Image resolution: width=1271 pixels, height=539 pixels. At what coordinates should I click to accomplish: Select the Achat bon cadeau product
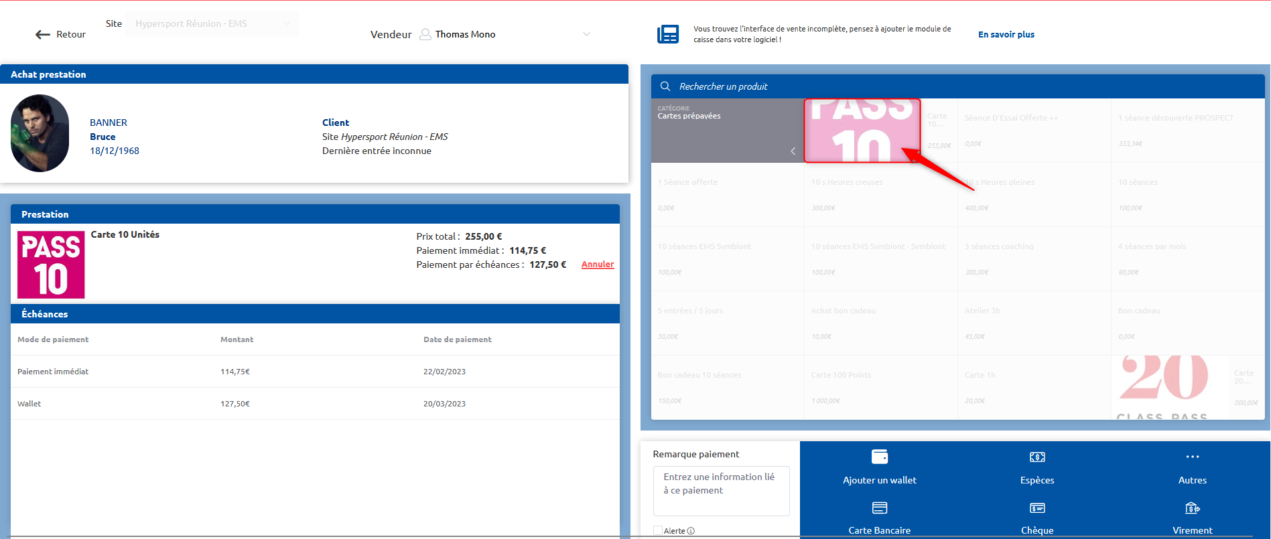tap(881, 323)
